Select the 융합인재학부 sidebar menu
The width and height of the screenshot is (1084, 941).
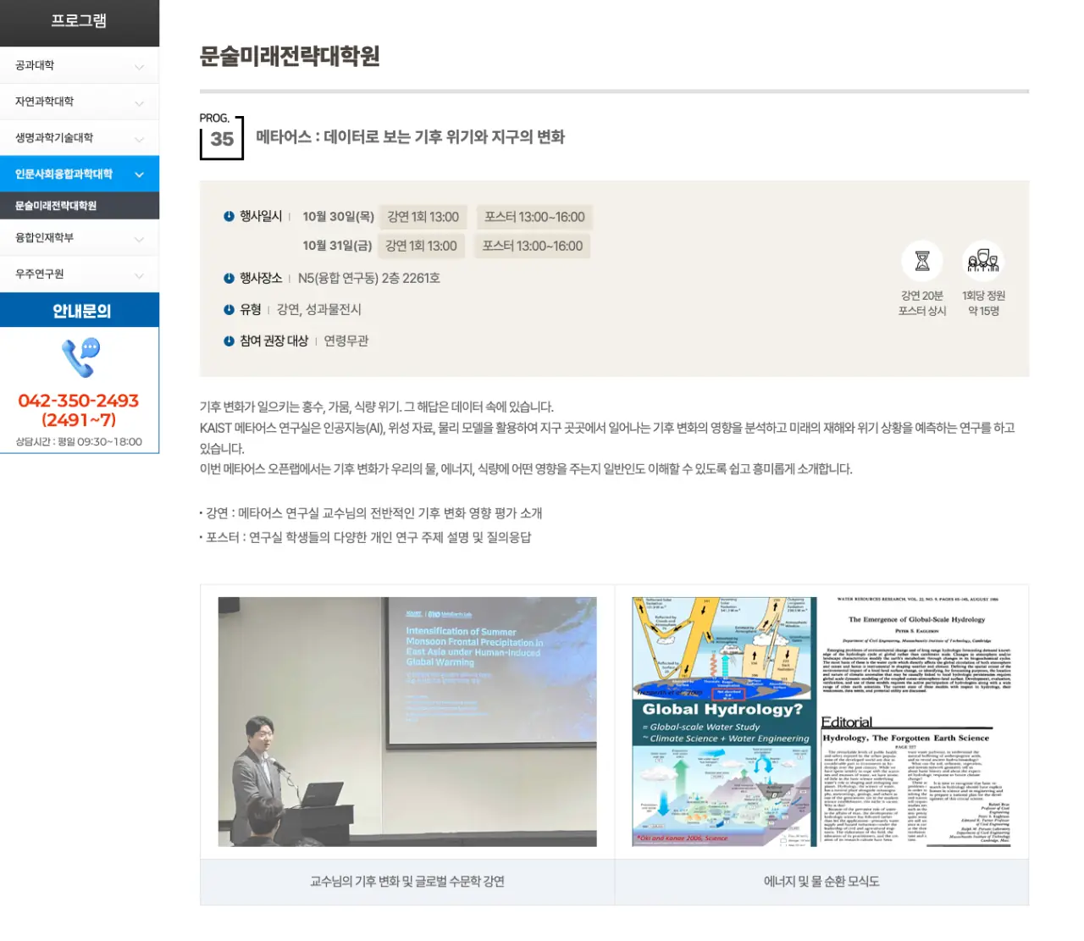point(45,238)
